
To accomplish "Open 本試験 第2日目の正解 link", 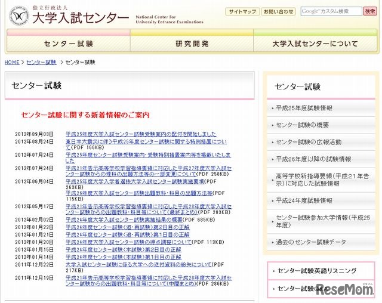I will (x=124, y=249).
